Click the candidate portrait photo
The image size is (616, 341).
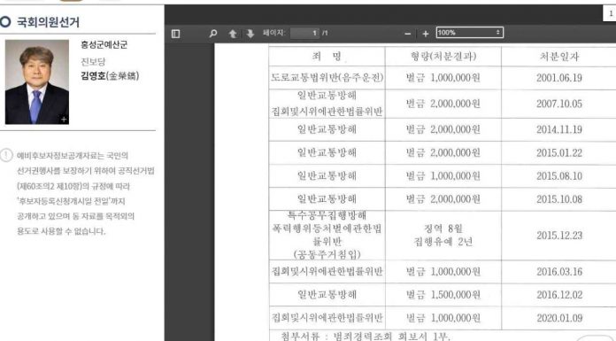pos(37,81)
